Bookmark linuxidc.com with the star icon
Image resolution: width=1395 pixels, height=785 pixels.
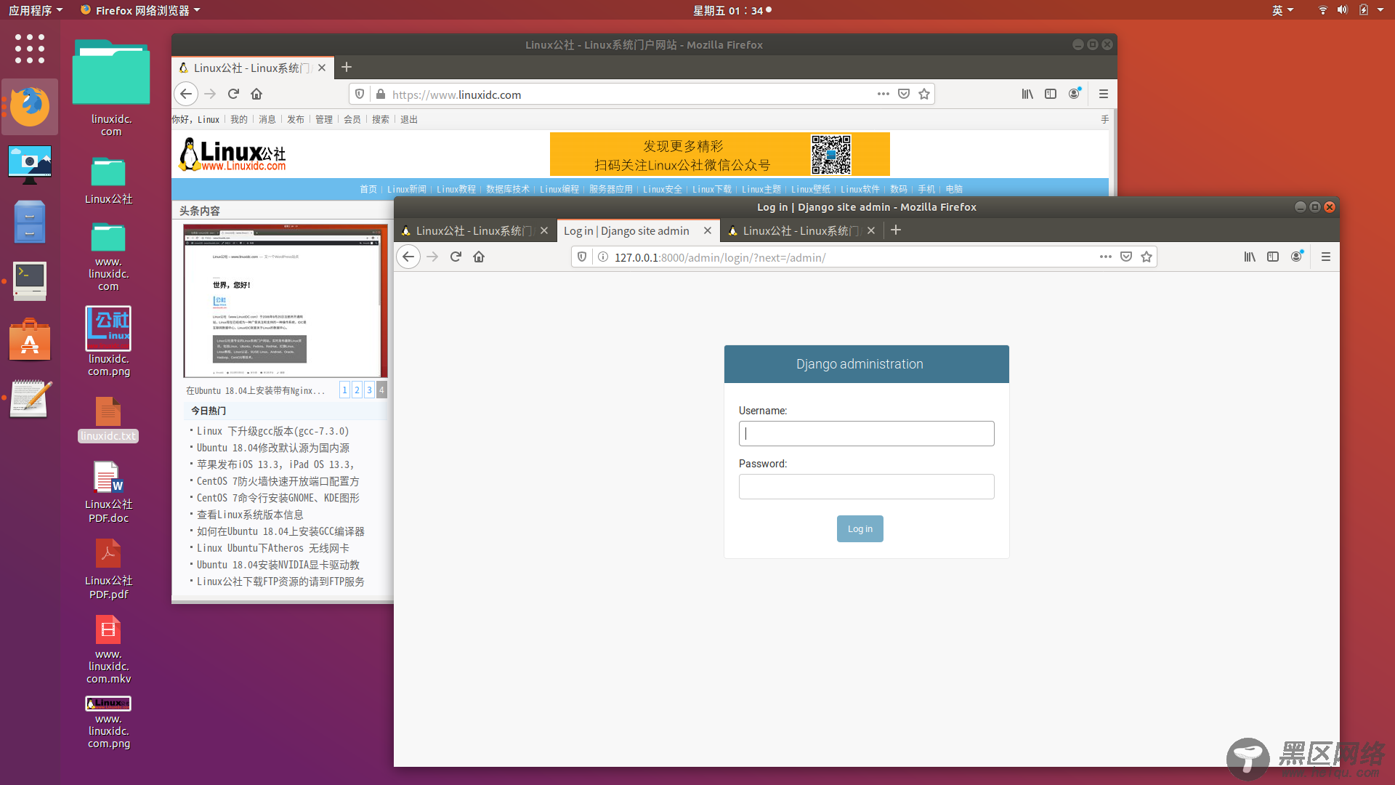tap(924, 94)
